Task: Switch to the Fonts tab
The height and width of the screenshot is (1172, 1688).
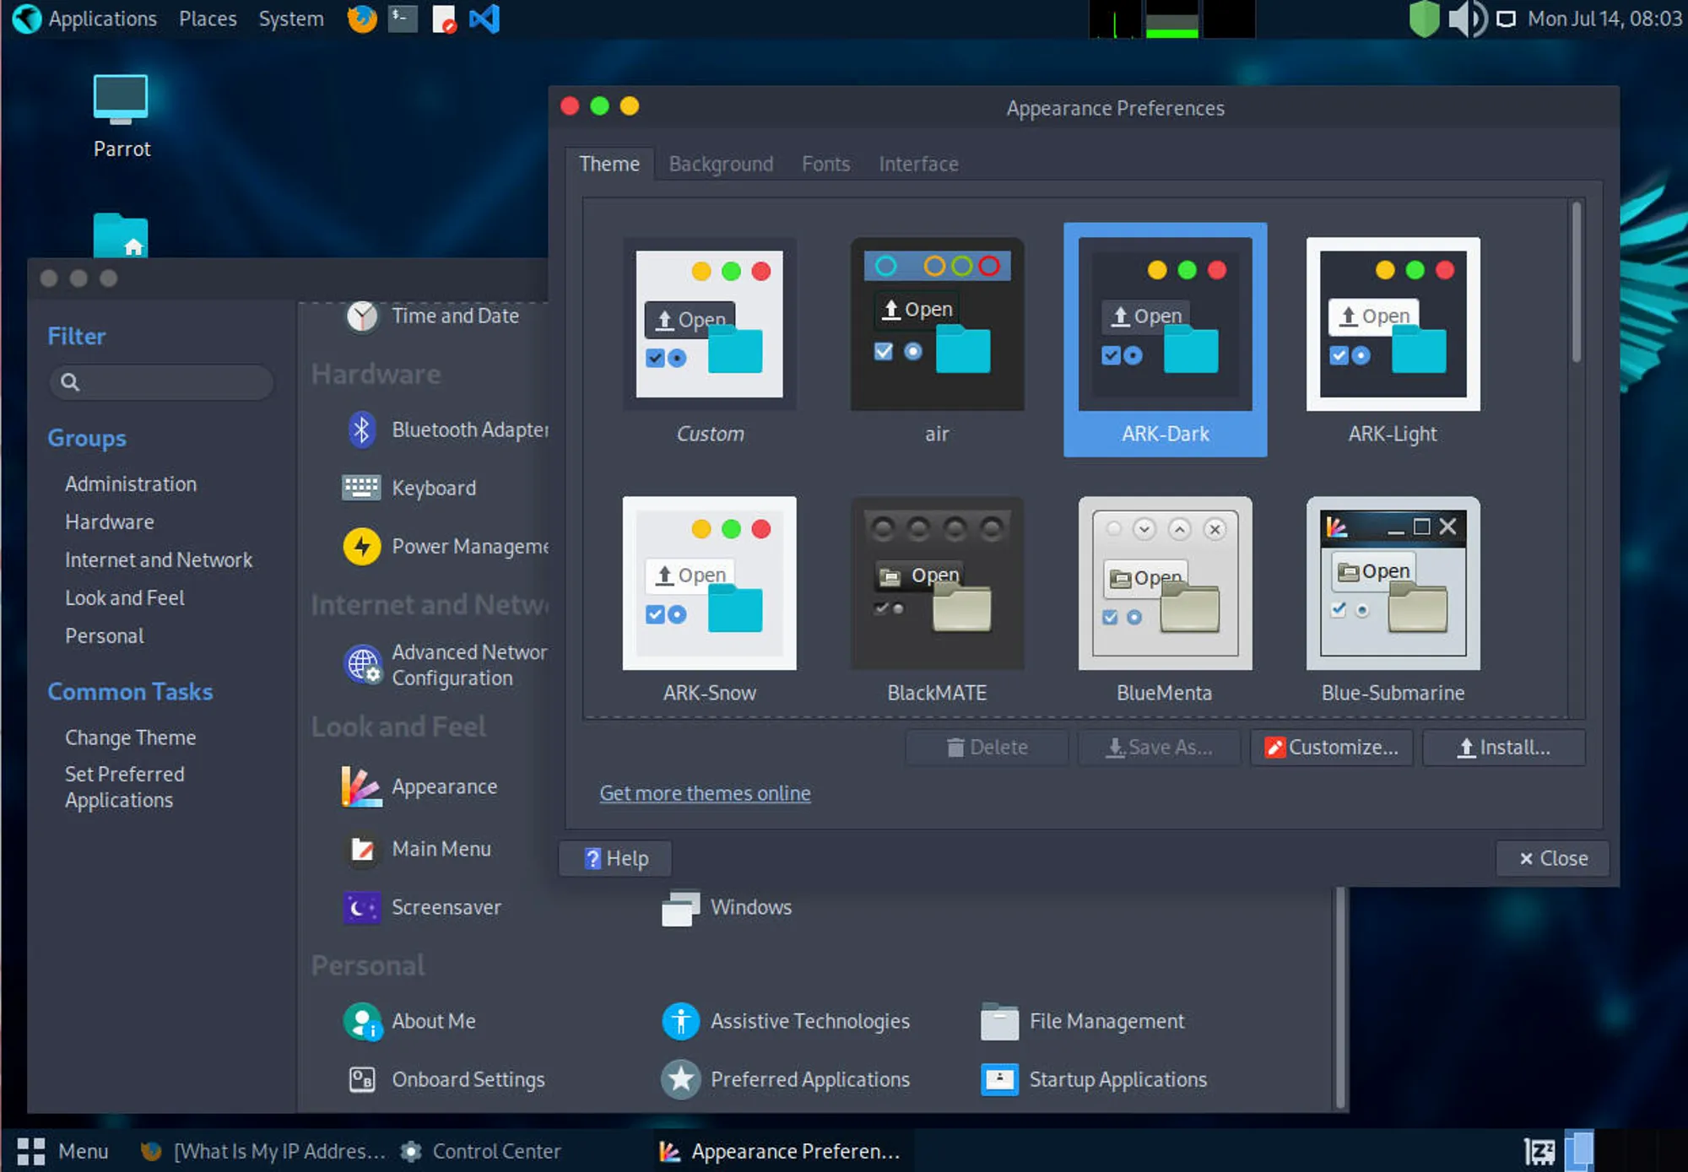Action: point(825,164)
